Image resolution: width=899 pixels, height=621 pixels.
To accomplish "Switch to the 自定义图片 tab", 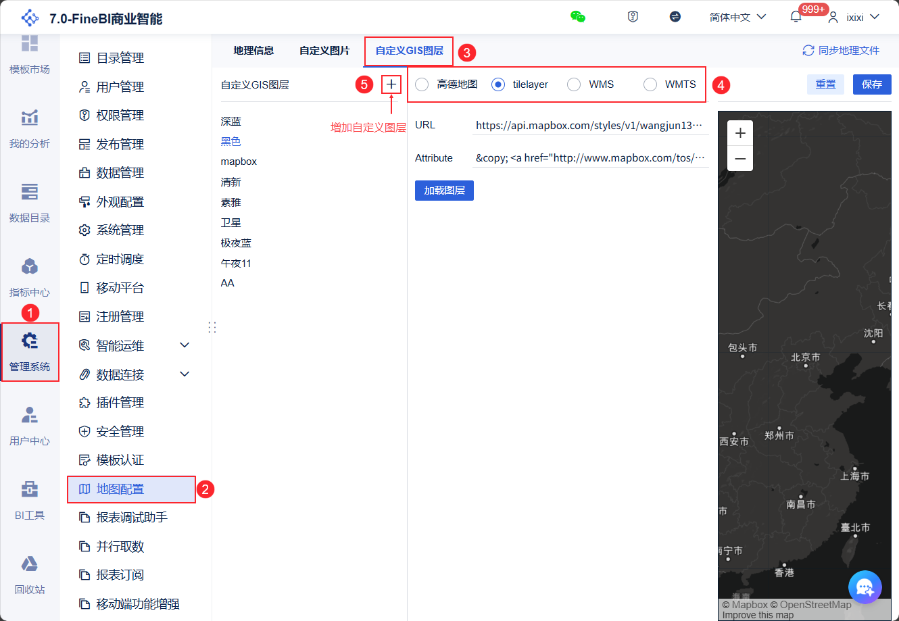I will [x=324, y=51].
